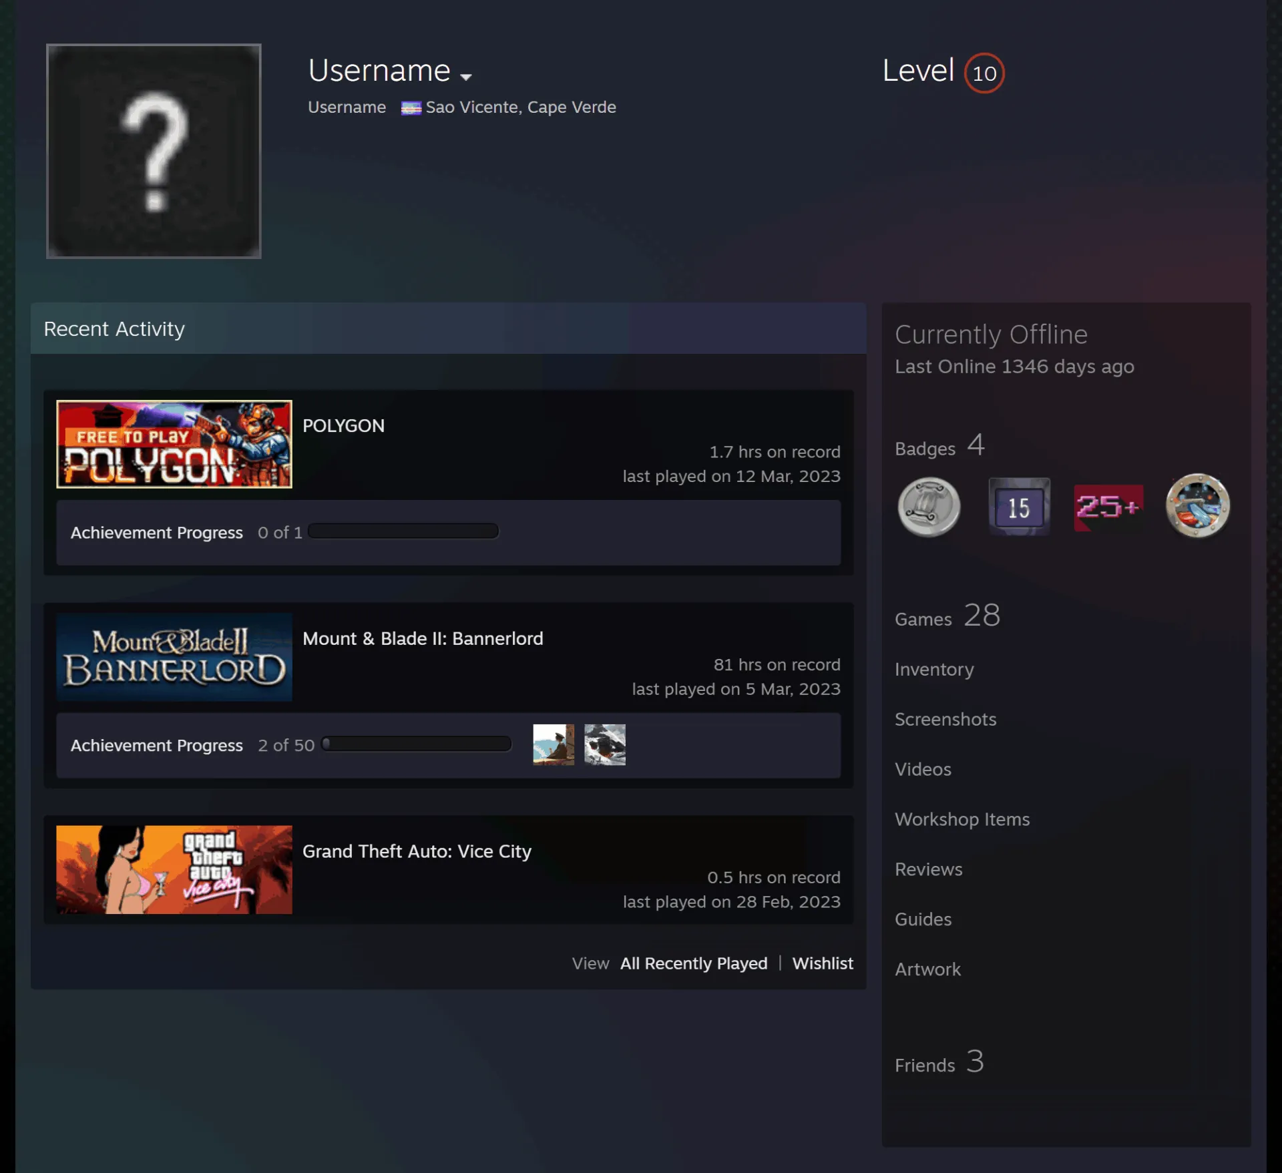Open the Wishlist link
This screenshot has height=1173, width=1282.
(x=823, y=963)
